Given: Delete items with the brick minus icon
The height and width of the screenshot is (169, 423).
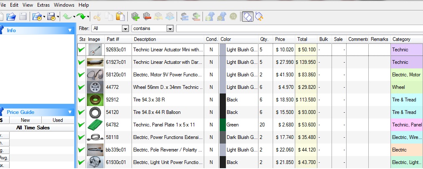Looking at the screenshot, I should (147, 17).
